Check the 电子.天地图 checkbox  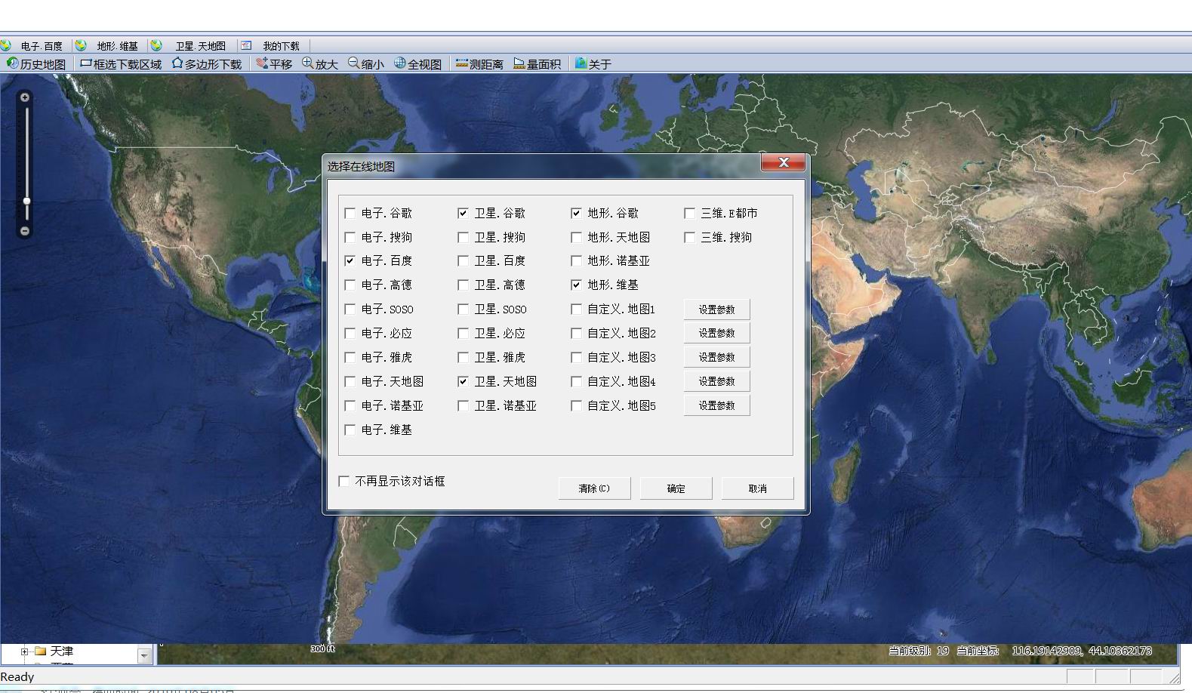(x=350, y=381)
